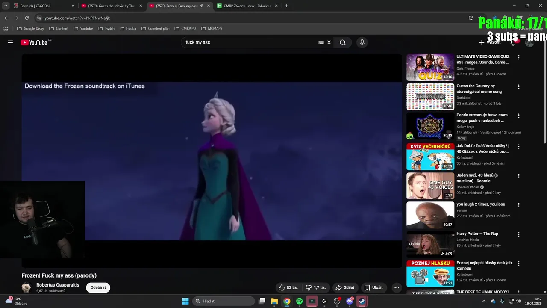Open options for Jeden muž, 43 hlasů video

click(519, 176)
